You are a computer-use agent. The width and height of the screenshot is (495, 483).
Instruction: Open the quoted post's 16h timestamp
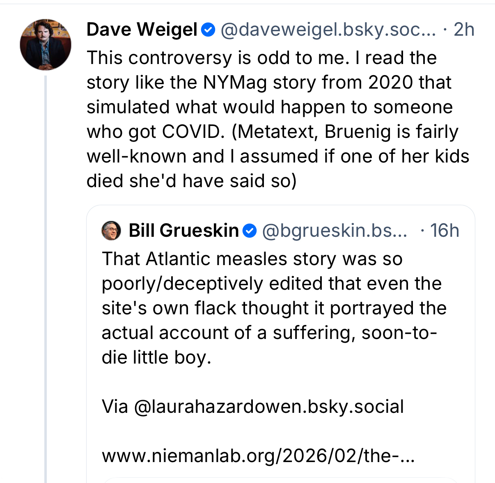point(445,231)
